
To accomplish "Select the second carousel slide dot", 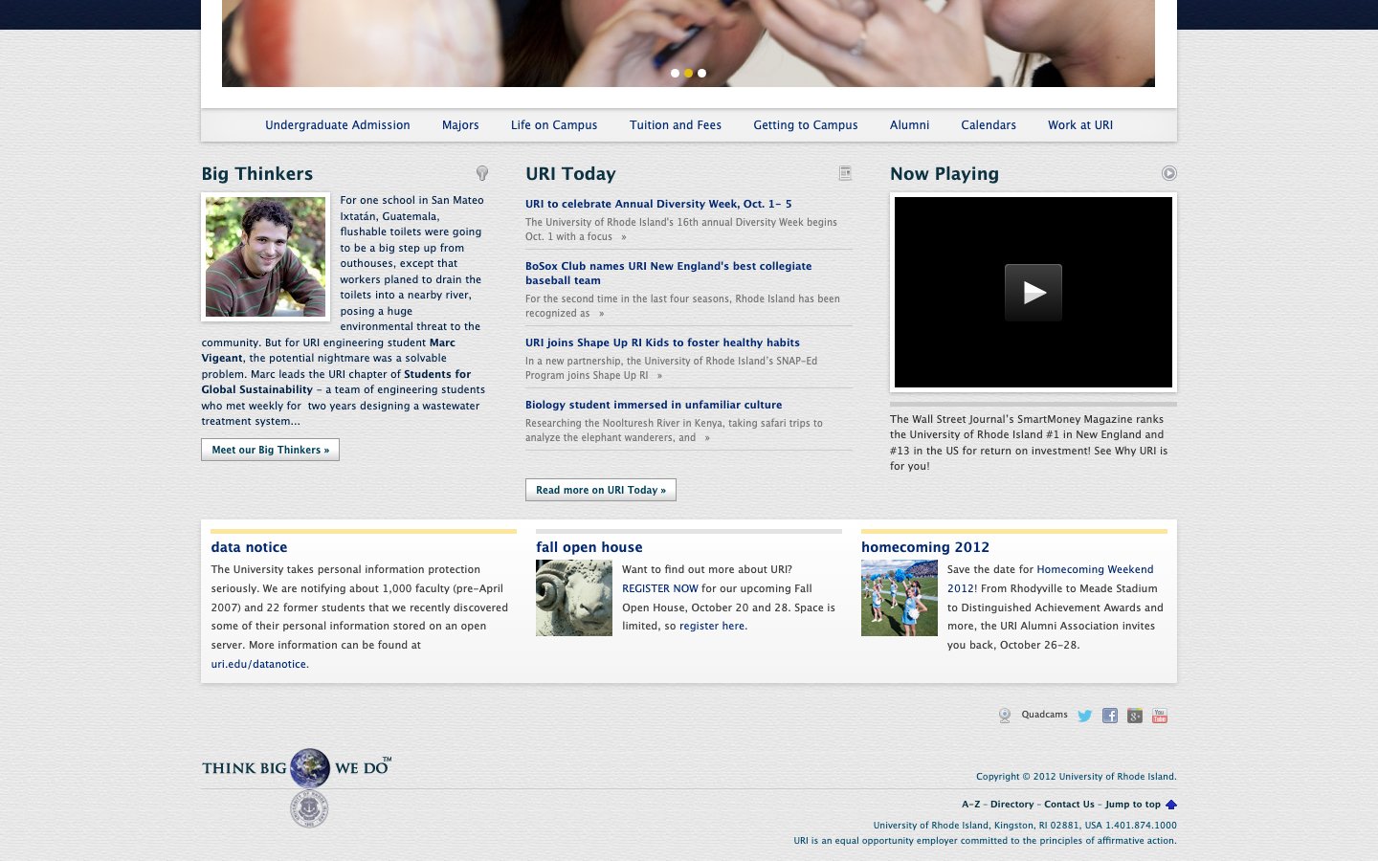I will tap(688, 73).
